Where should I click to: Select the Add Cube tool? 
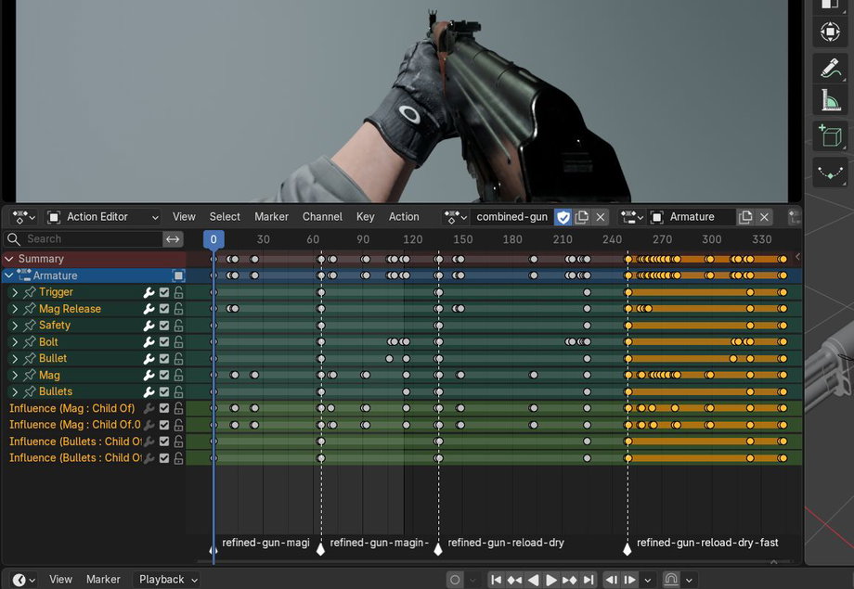coord(830,135)
